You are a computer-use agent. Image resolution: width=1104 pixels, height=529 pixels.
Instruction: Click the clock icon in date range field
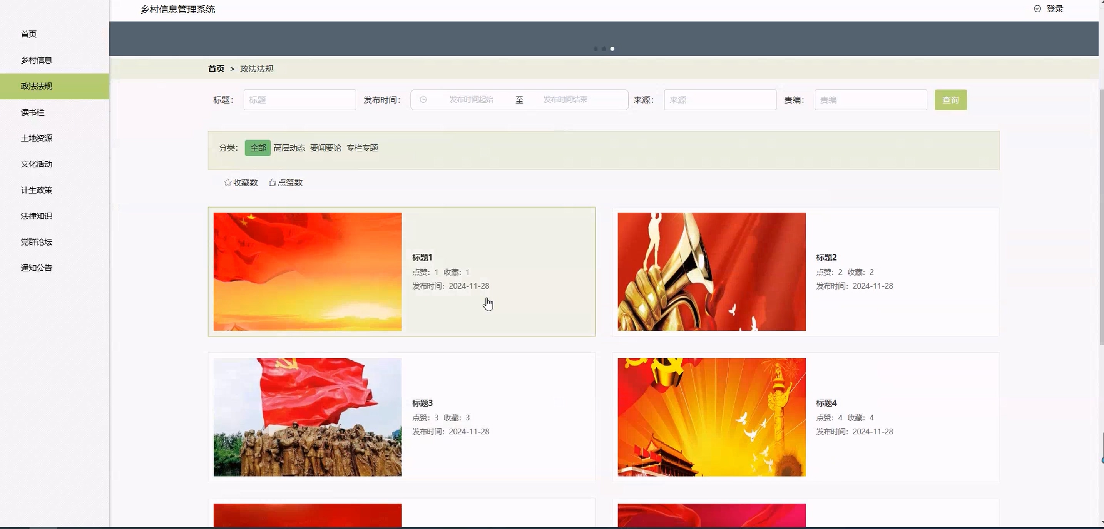click(423, 99)
